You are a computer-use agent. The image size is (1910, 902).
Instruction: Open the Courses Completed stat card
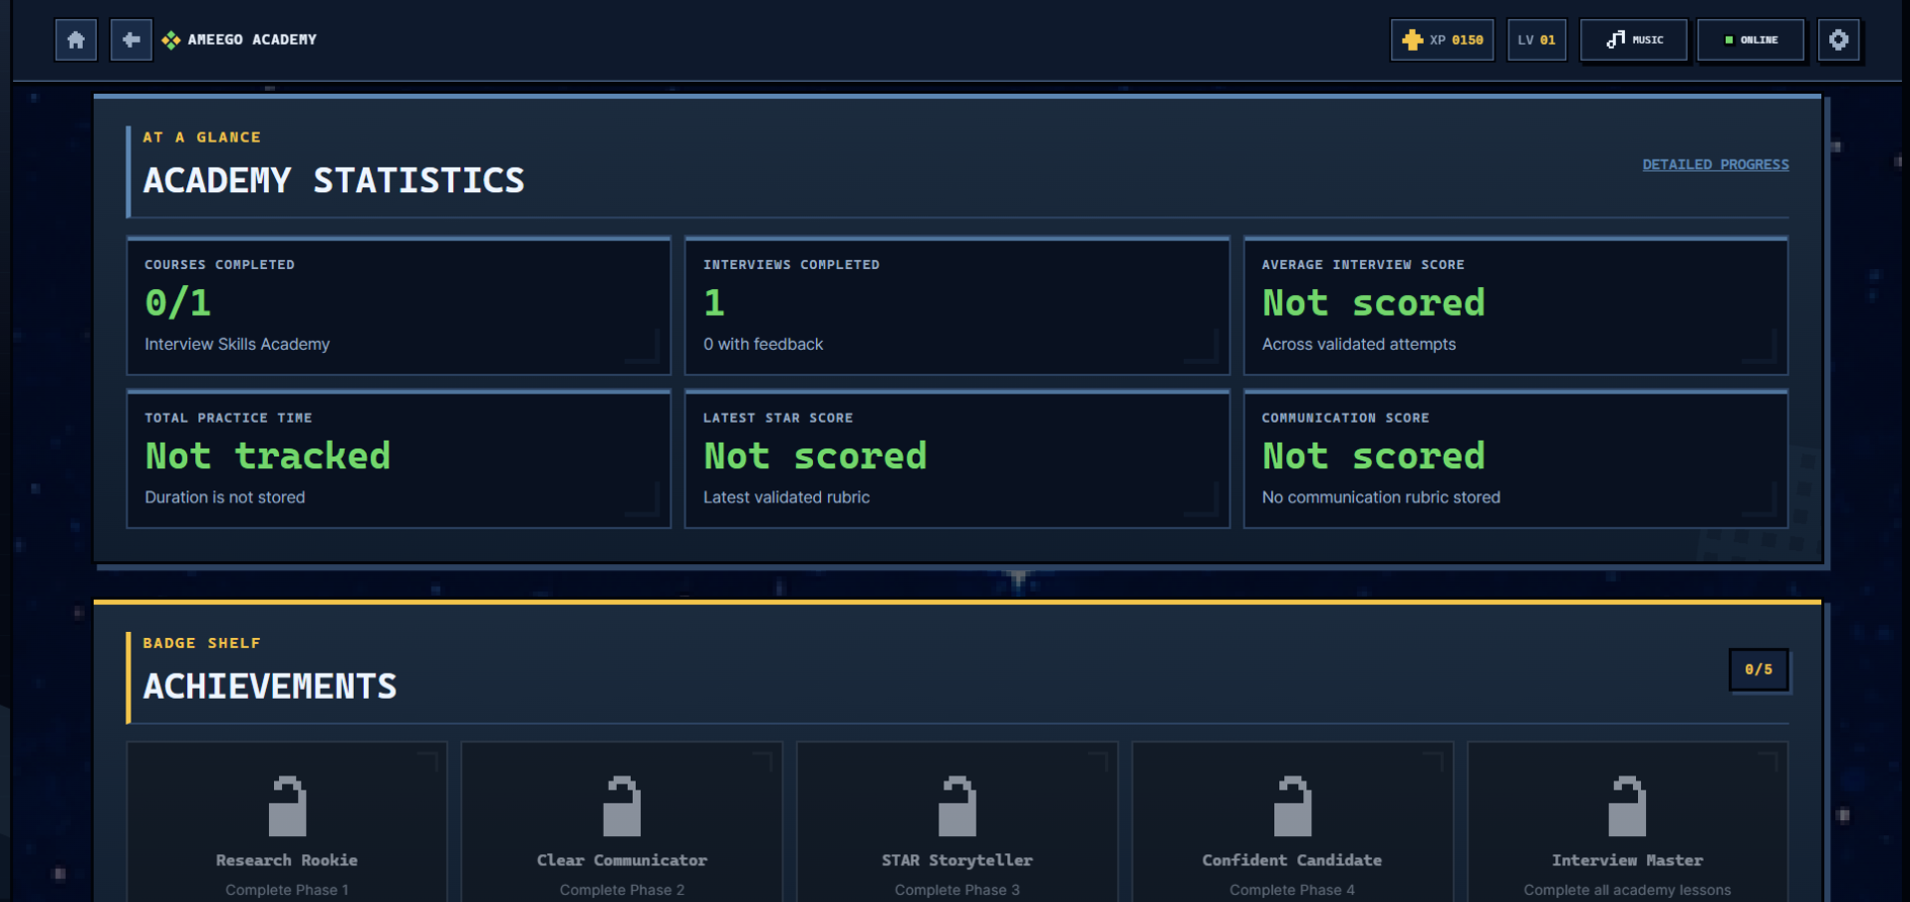[x=399, y=306]
